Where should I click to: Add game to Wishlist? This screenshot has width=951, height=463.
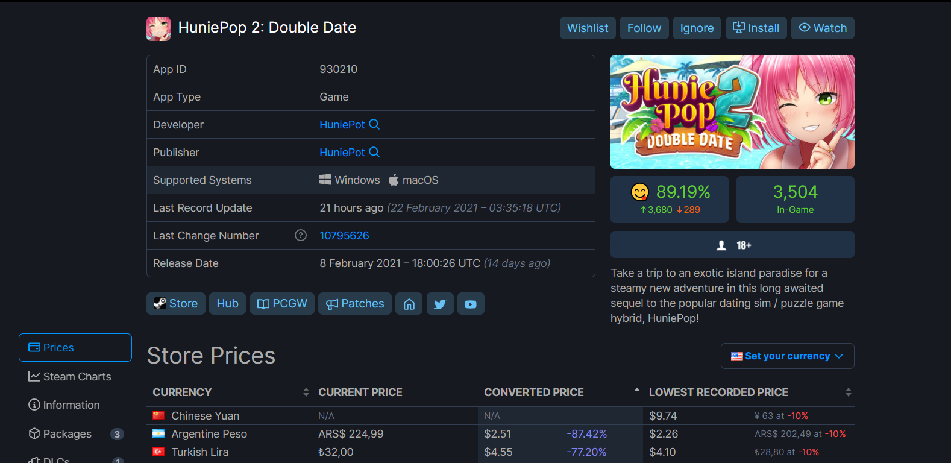588,28
